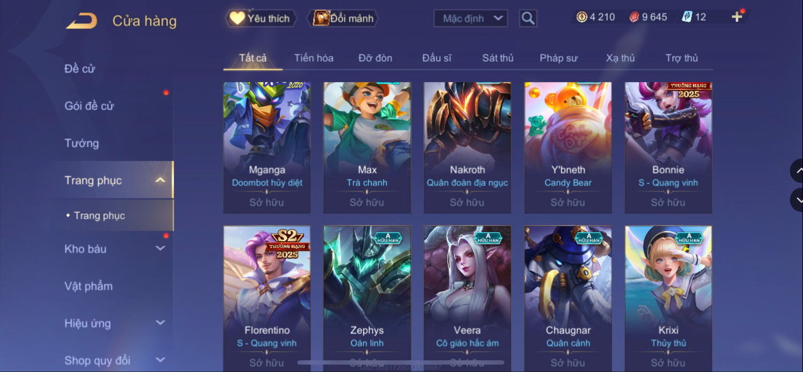
Task: Open the Đổi mảnh fragment exchange button
Action: coord(343,18)
